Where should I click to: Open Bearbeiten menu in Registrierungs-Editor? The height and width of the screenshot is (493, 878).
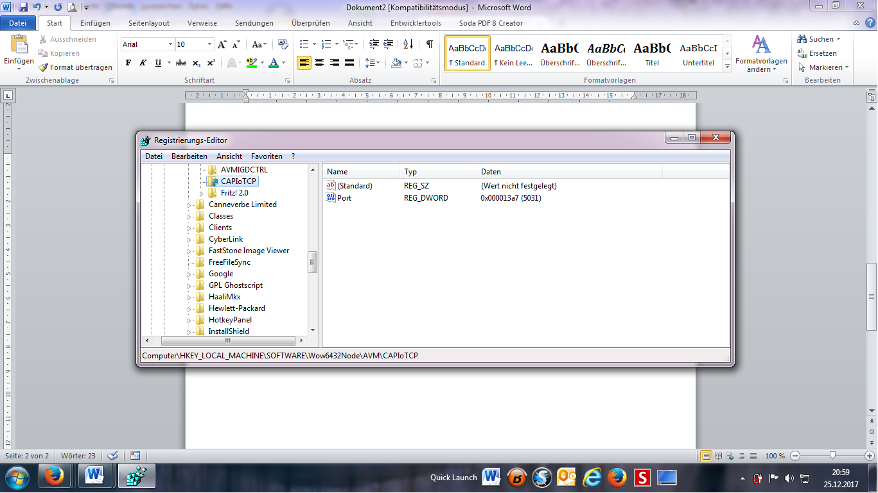[189, 156]
